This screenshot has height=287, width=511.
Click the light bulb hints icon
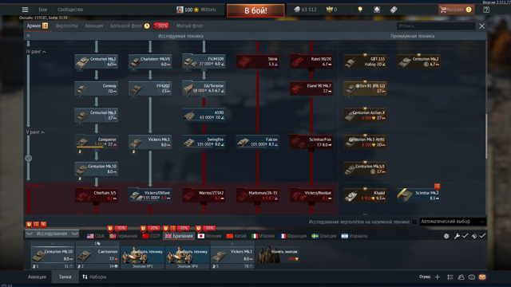click(360, 10)
